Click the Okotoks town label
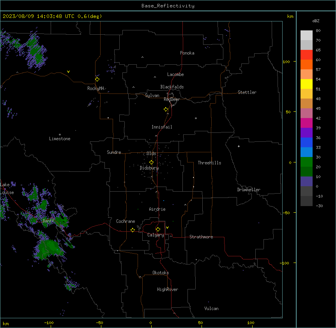This screenshot has height=328, width=336. [x=161, y=273]
